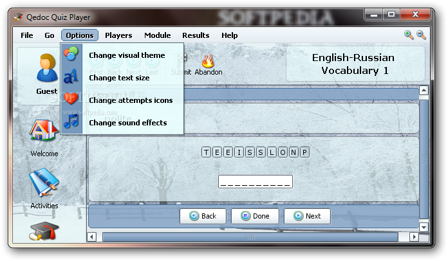Click the text size letters icon

click(71, 76)
